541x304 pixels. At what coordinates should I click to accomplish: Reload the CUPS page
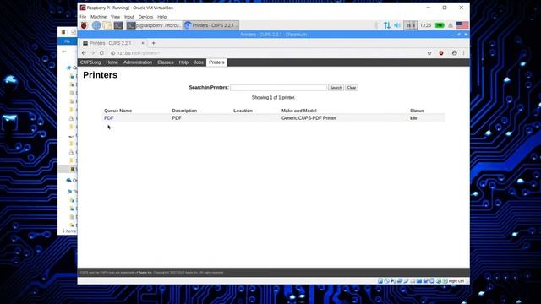tap(101, 53)
